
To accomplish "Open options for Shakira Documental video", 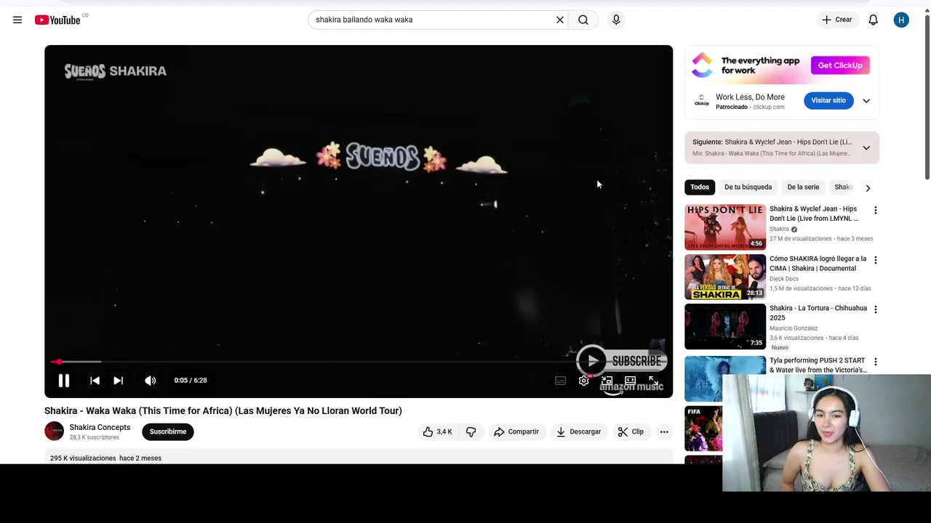I will tap(876, 260).
